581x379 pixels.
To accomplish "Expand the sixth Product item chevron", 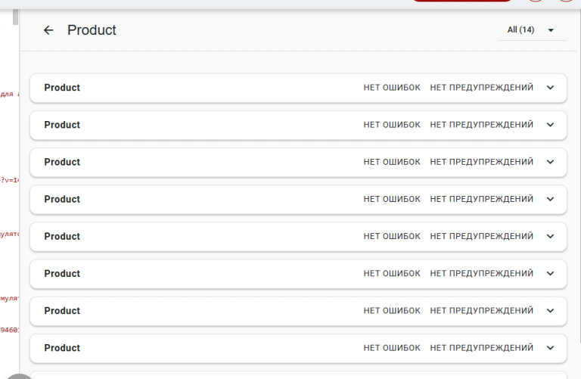I will (550, 273).
